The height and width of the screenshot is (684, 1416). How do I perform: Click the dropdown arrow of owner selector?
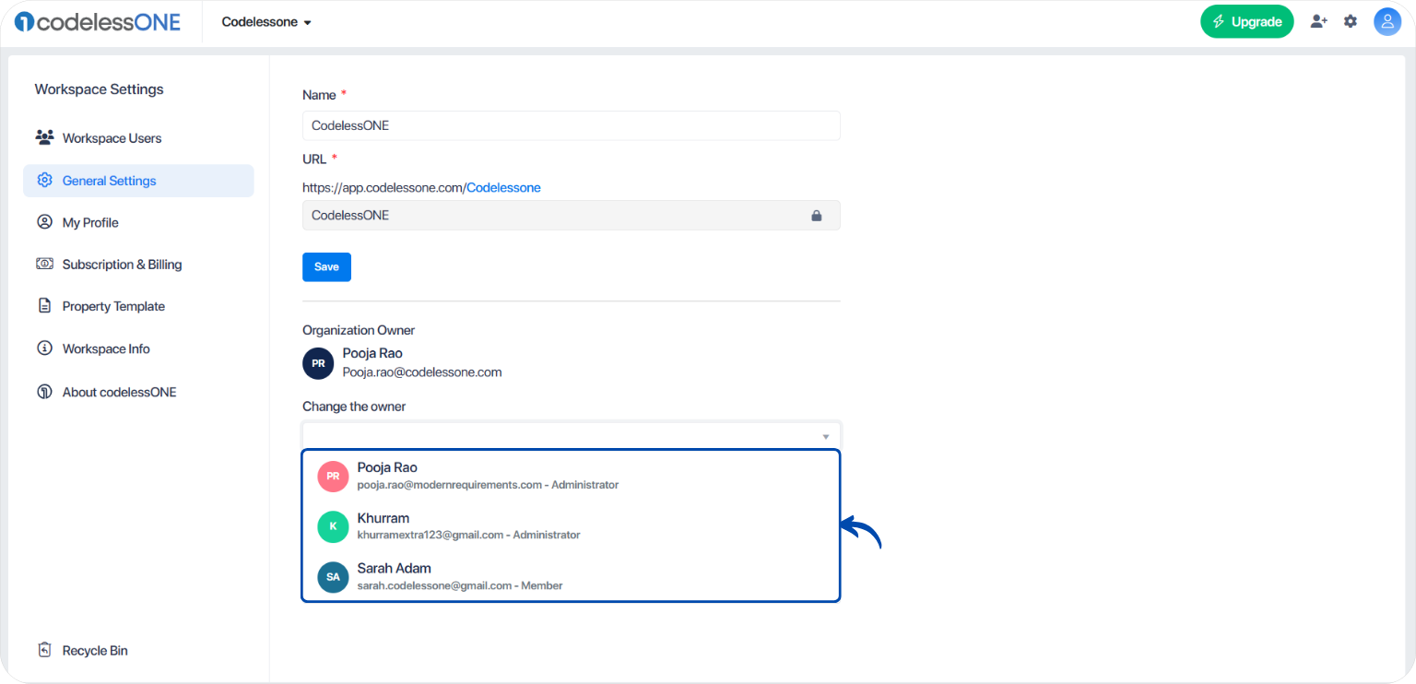click(x=826, y=436)
